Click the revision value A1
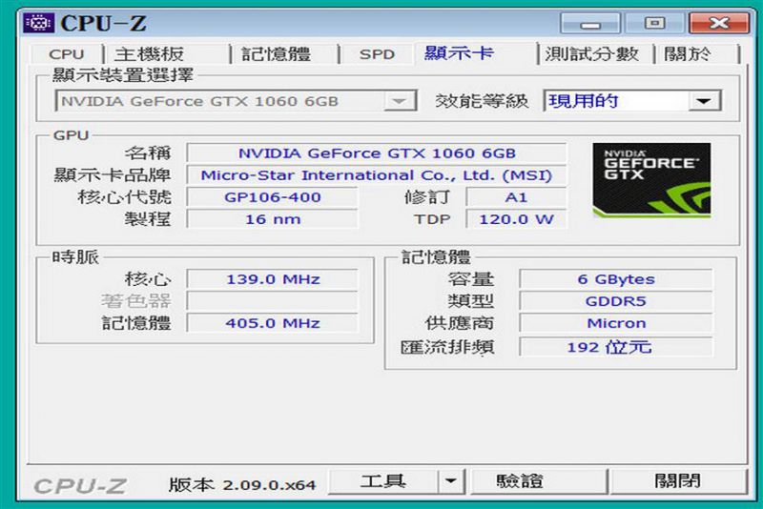Viewport: 763px width, 509px height. coord(516,197)
